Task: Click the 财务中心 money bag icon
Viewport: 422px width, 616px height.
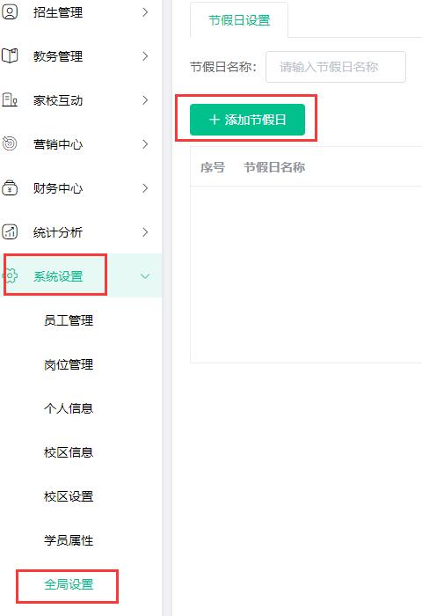Action: pos(10,187)
